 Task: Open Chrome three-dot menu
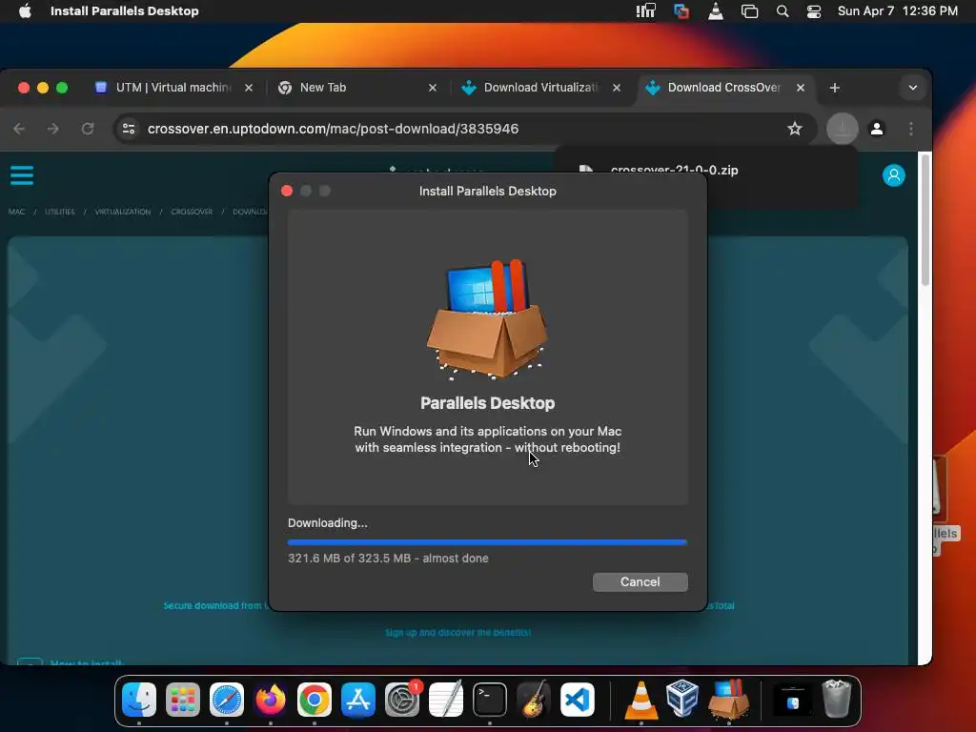(910, 129)
